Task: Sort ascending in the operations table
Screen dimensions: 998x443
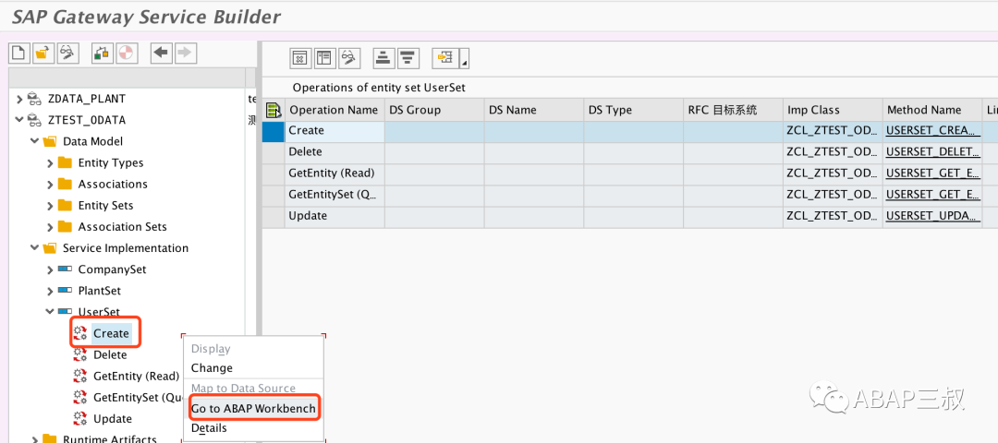Action: pyautogui.click(x=383, y=58)
